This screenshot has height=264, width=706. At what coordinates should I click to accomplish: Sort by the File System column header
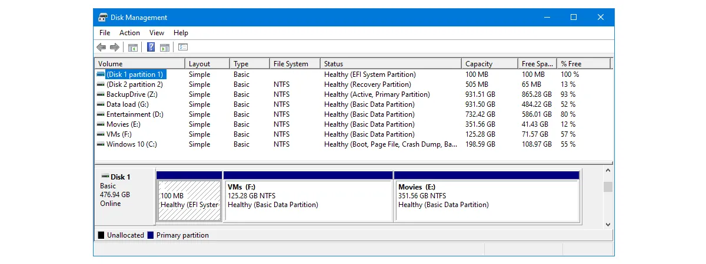point(295,63)
